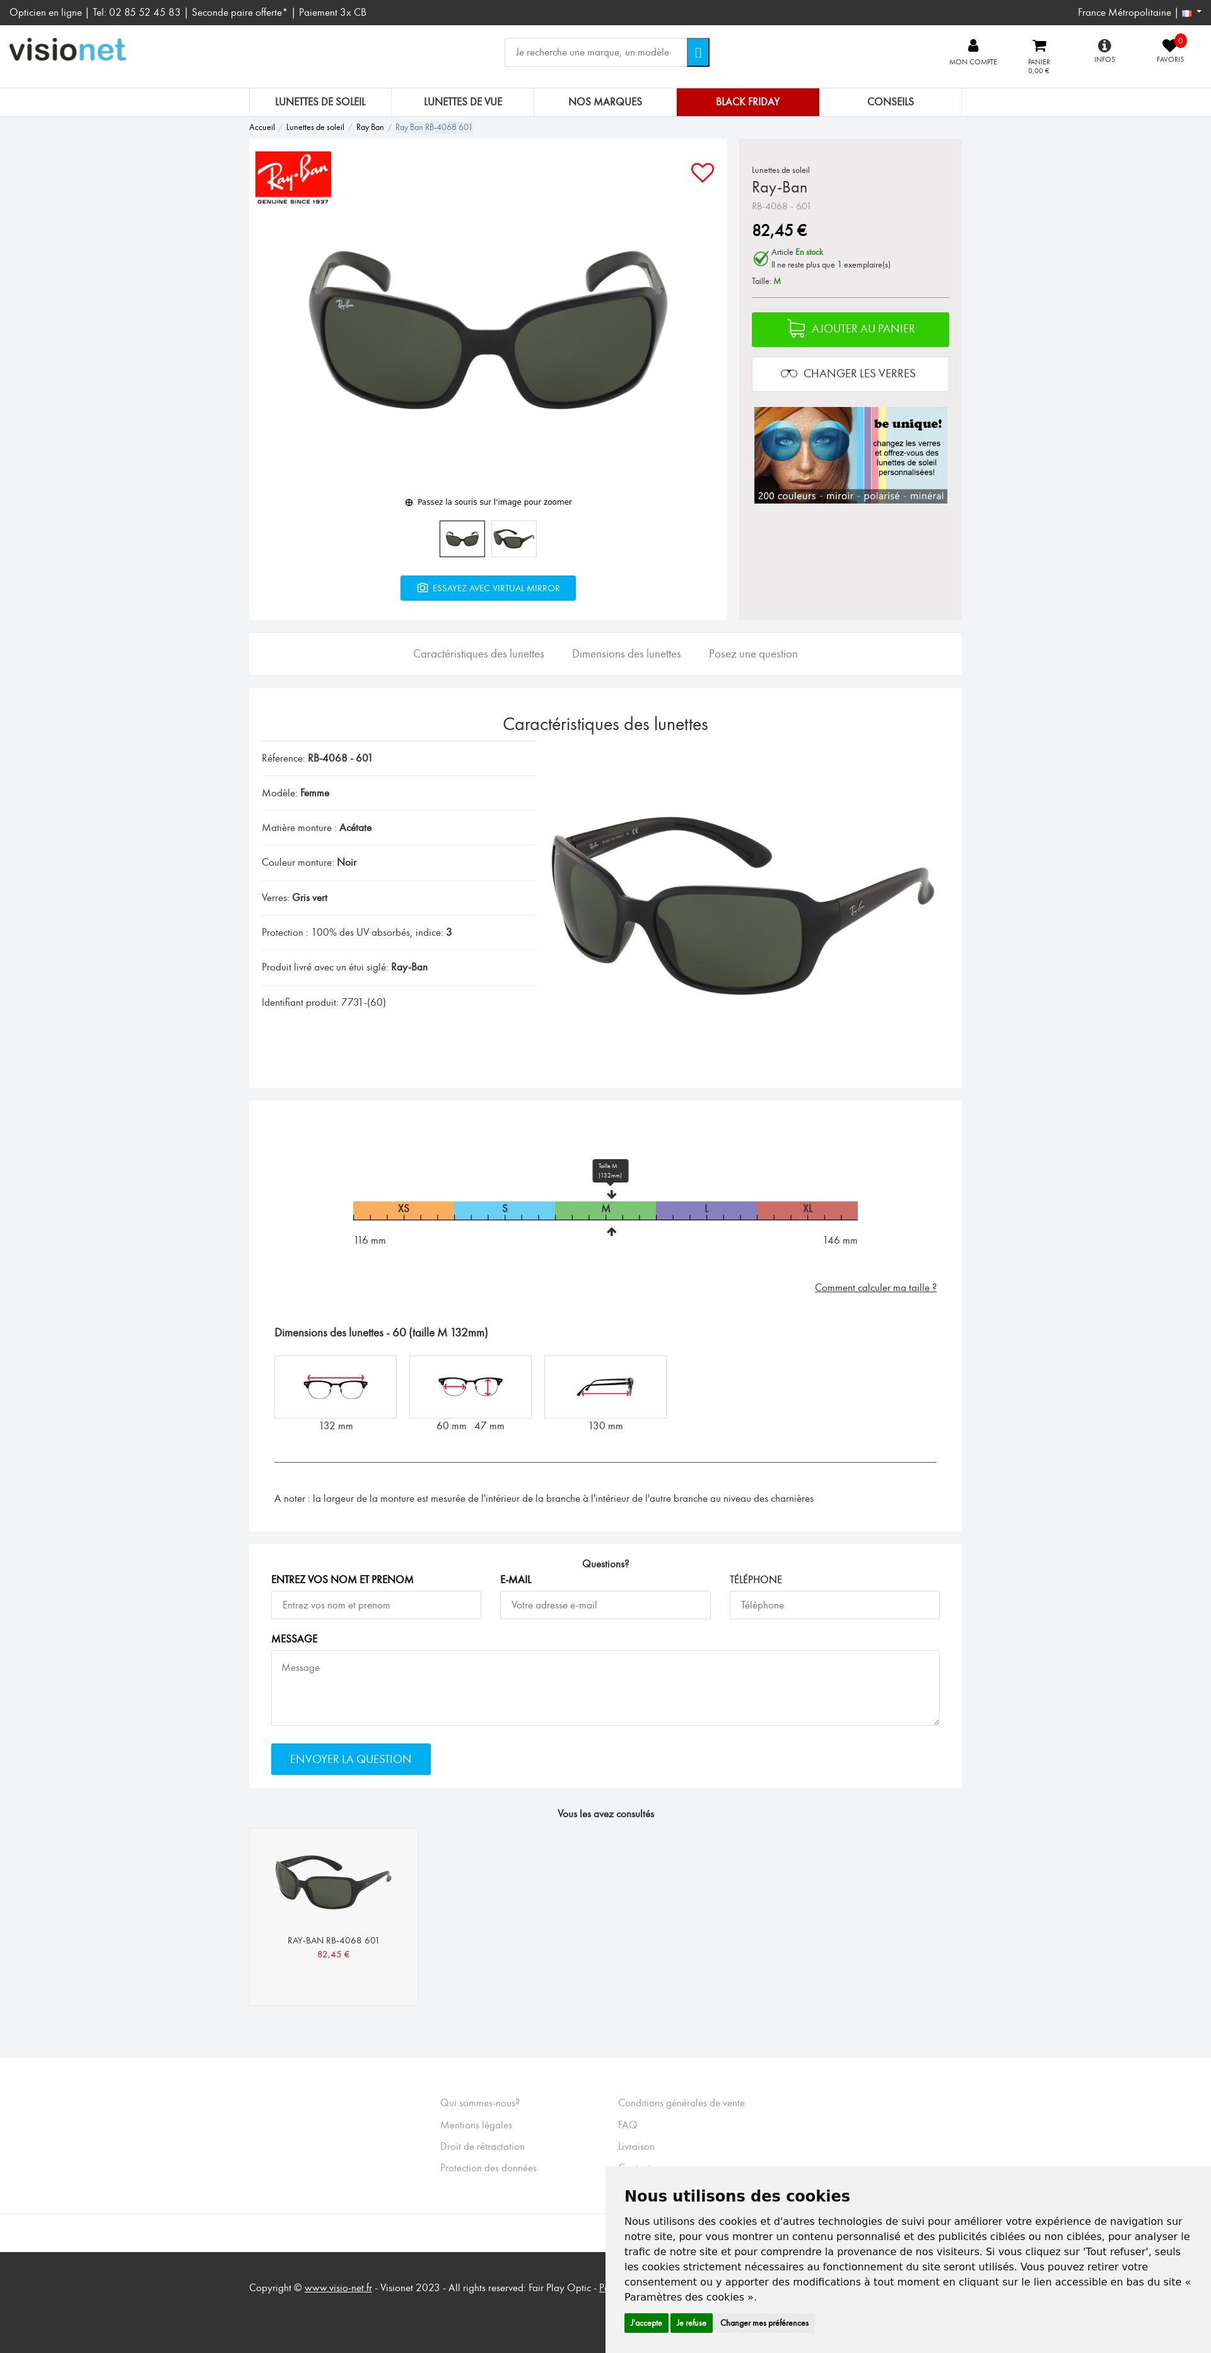Click the large angled sunglasses image
The image size is (1211, 2353).
(742, 904)
